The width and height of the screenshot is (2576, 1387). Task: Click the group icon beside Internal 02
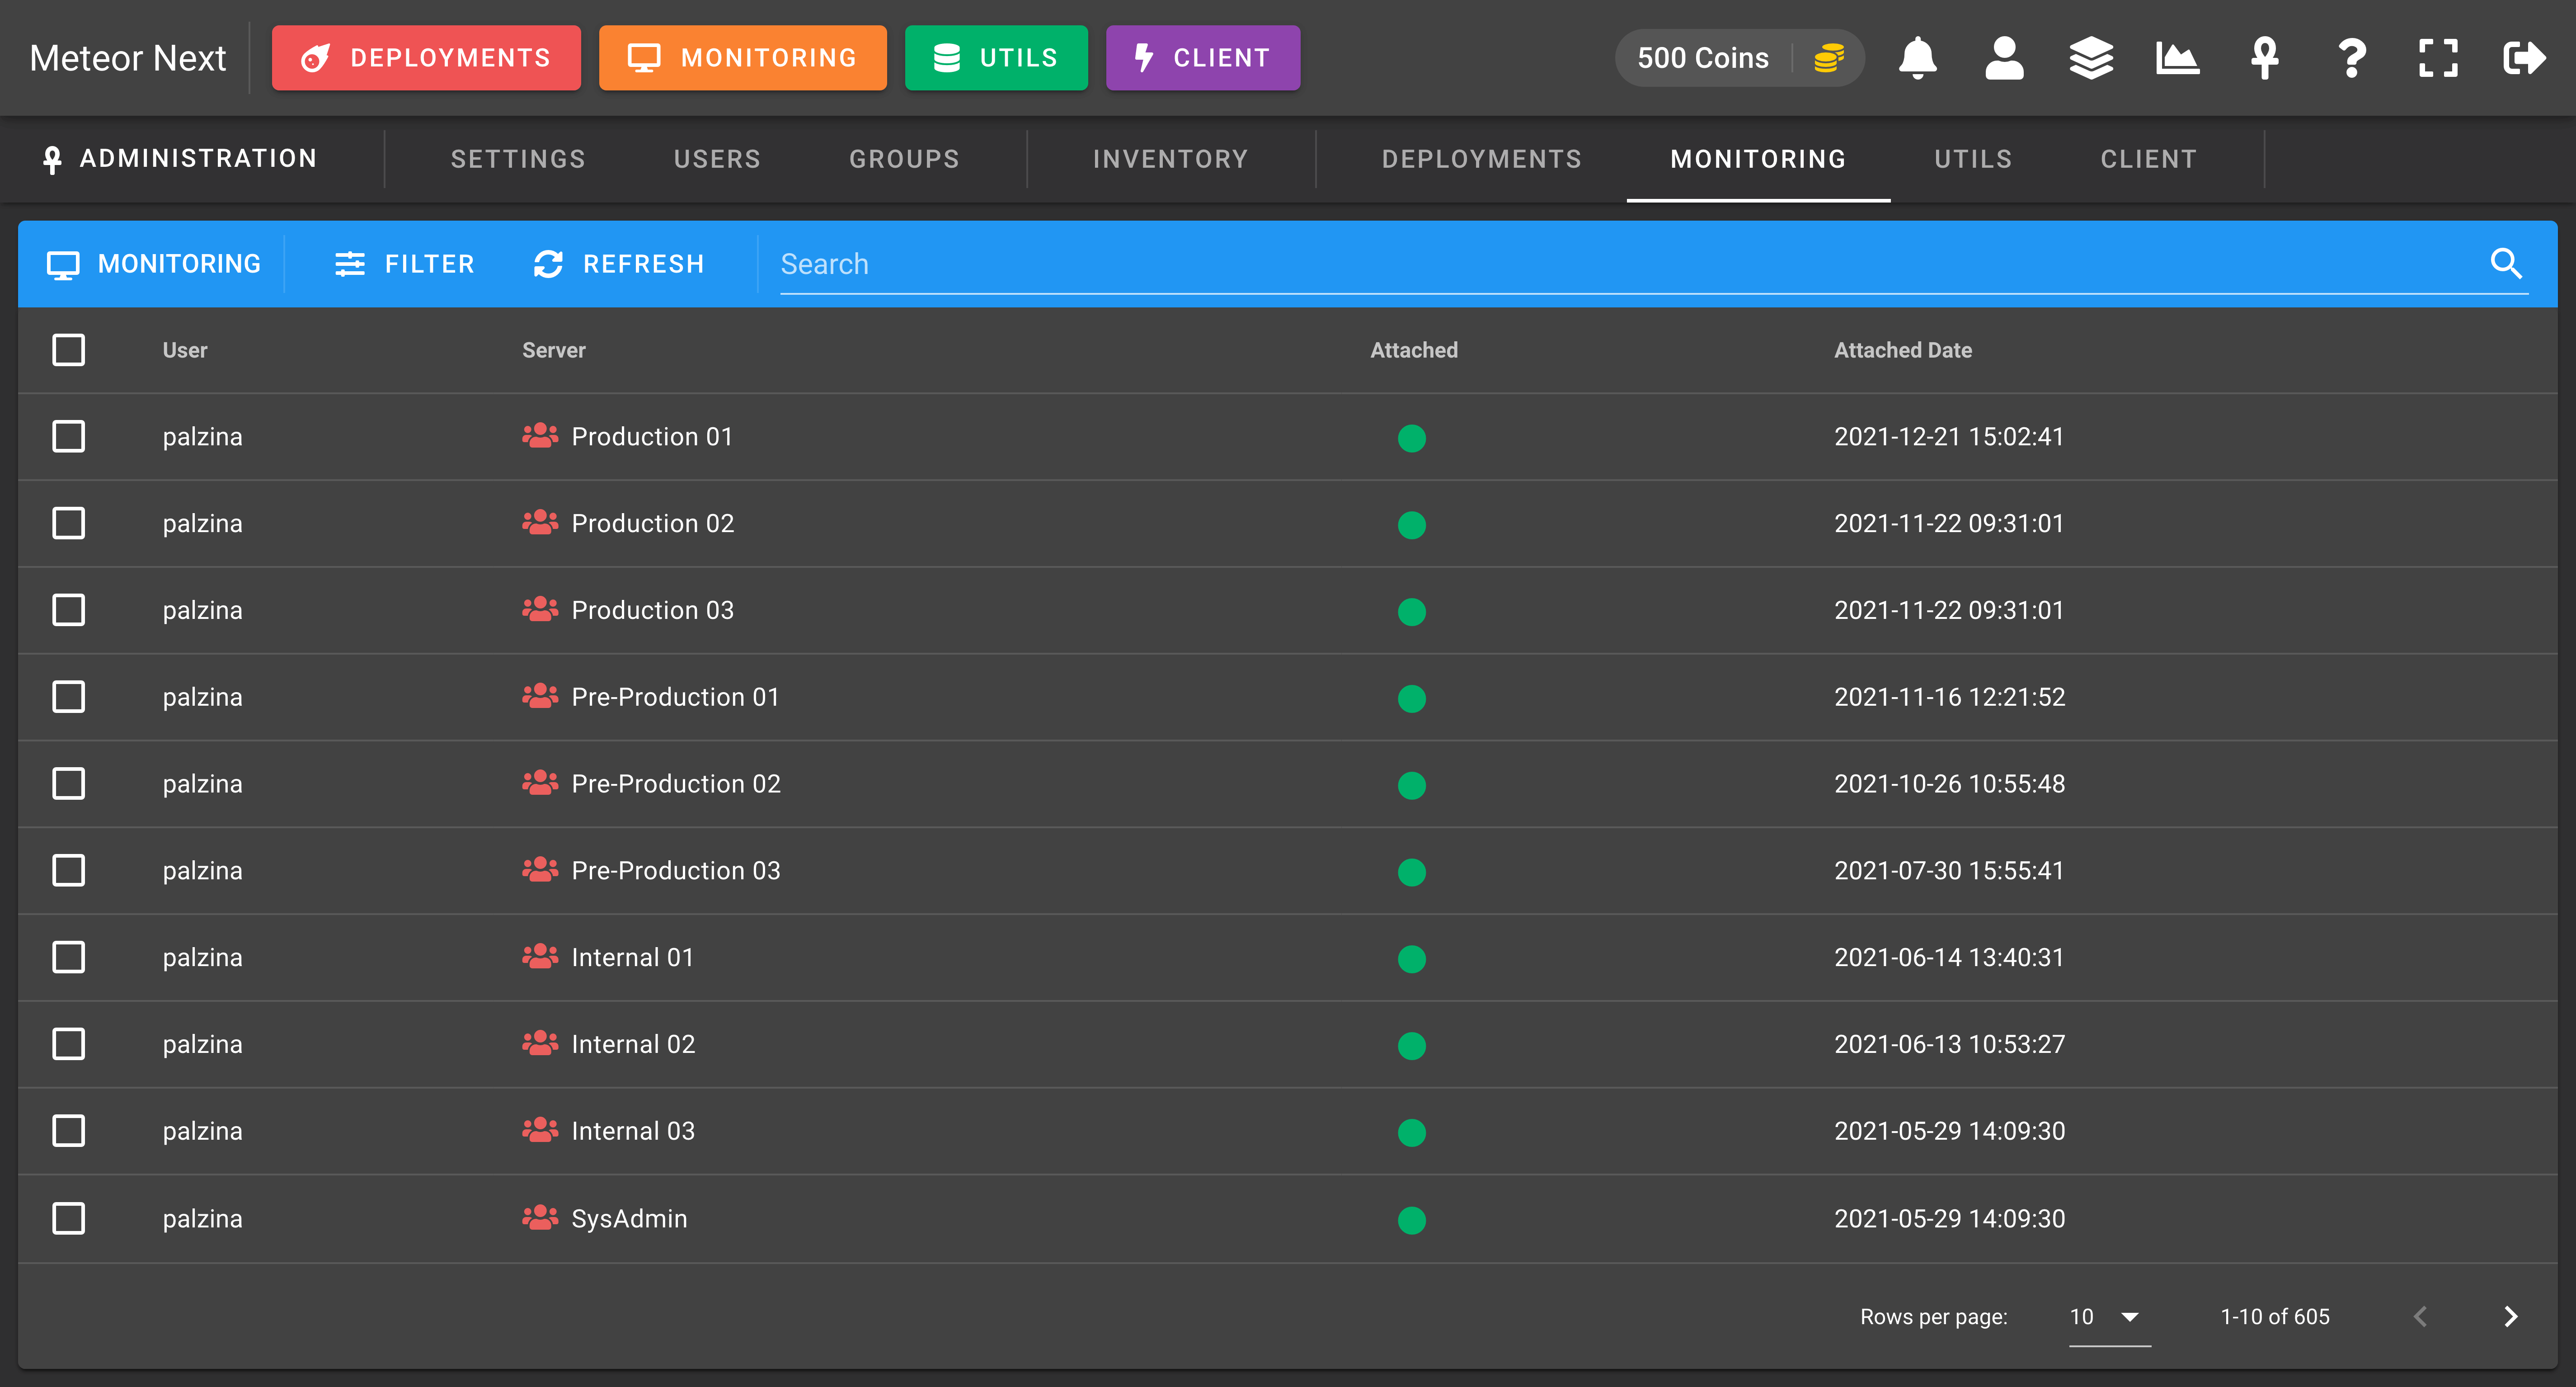540,1044
